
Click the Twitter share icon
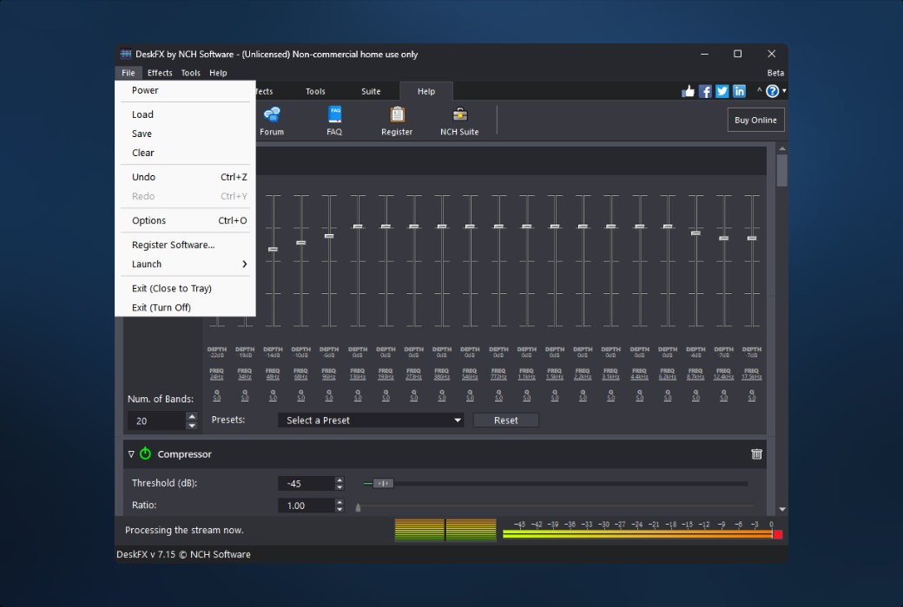pyautogui.click(x=722, y=91)
